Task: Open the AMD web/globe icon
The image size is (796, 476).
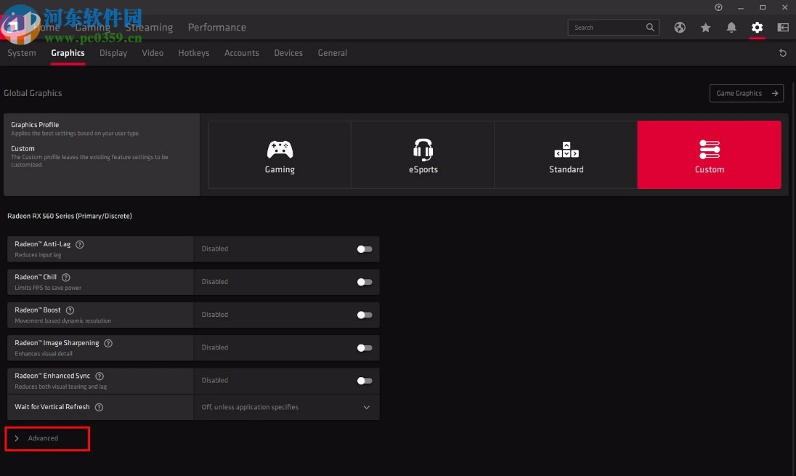Action: [x=680, y=27]
